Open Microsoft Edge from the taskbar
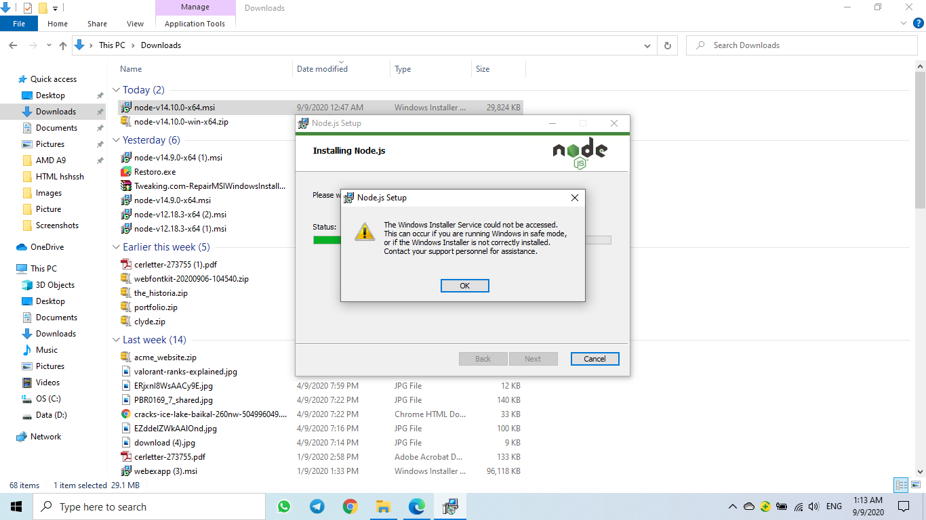 pos(416,506)
